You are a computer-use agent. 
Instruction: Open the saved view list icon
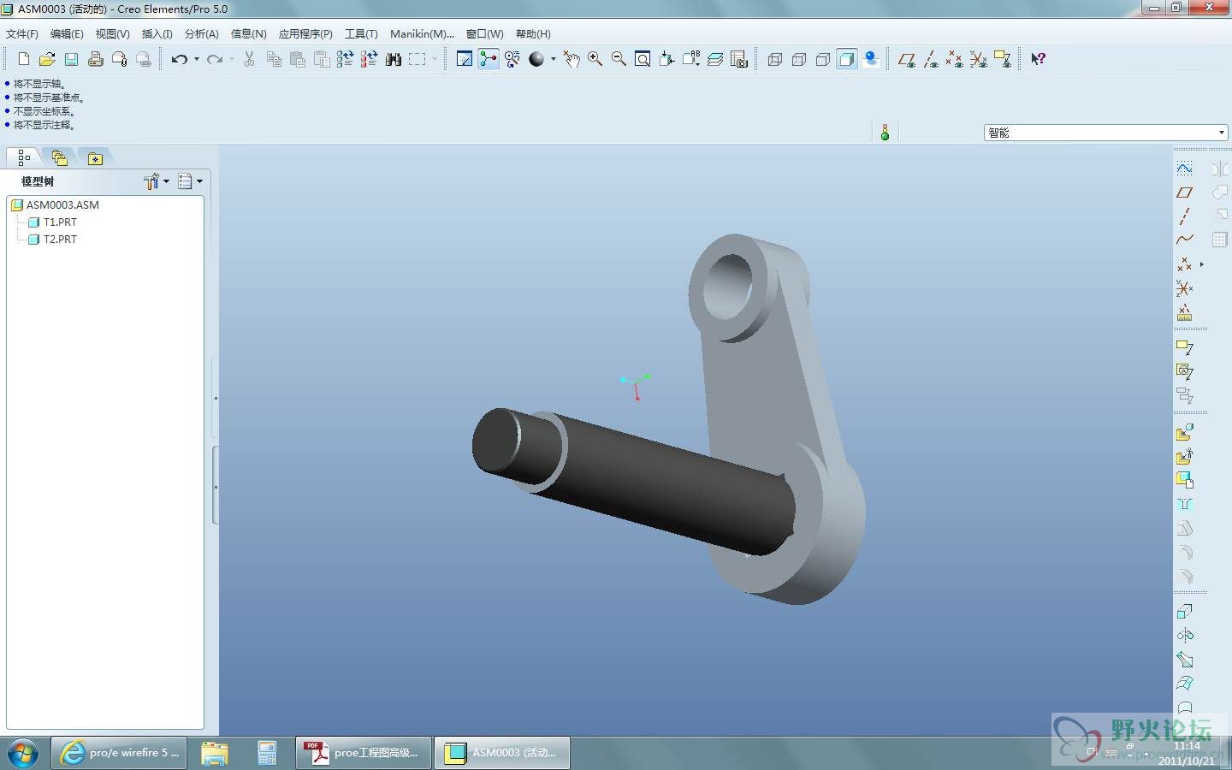[691, 59]
